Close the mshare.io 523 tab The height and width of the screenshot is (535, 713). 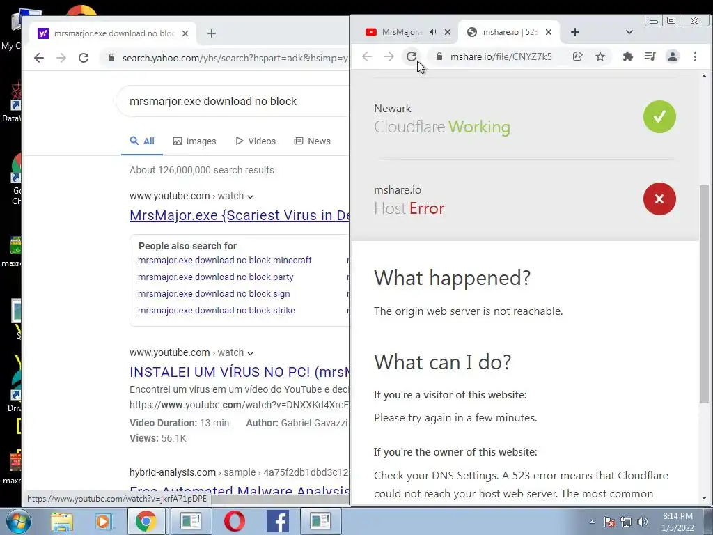click(549, 32)
